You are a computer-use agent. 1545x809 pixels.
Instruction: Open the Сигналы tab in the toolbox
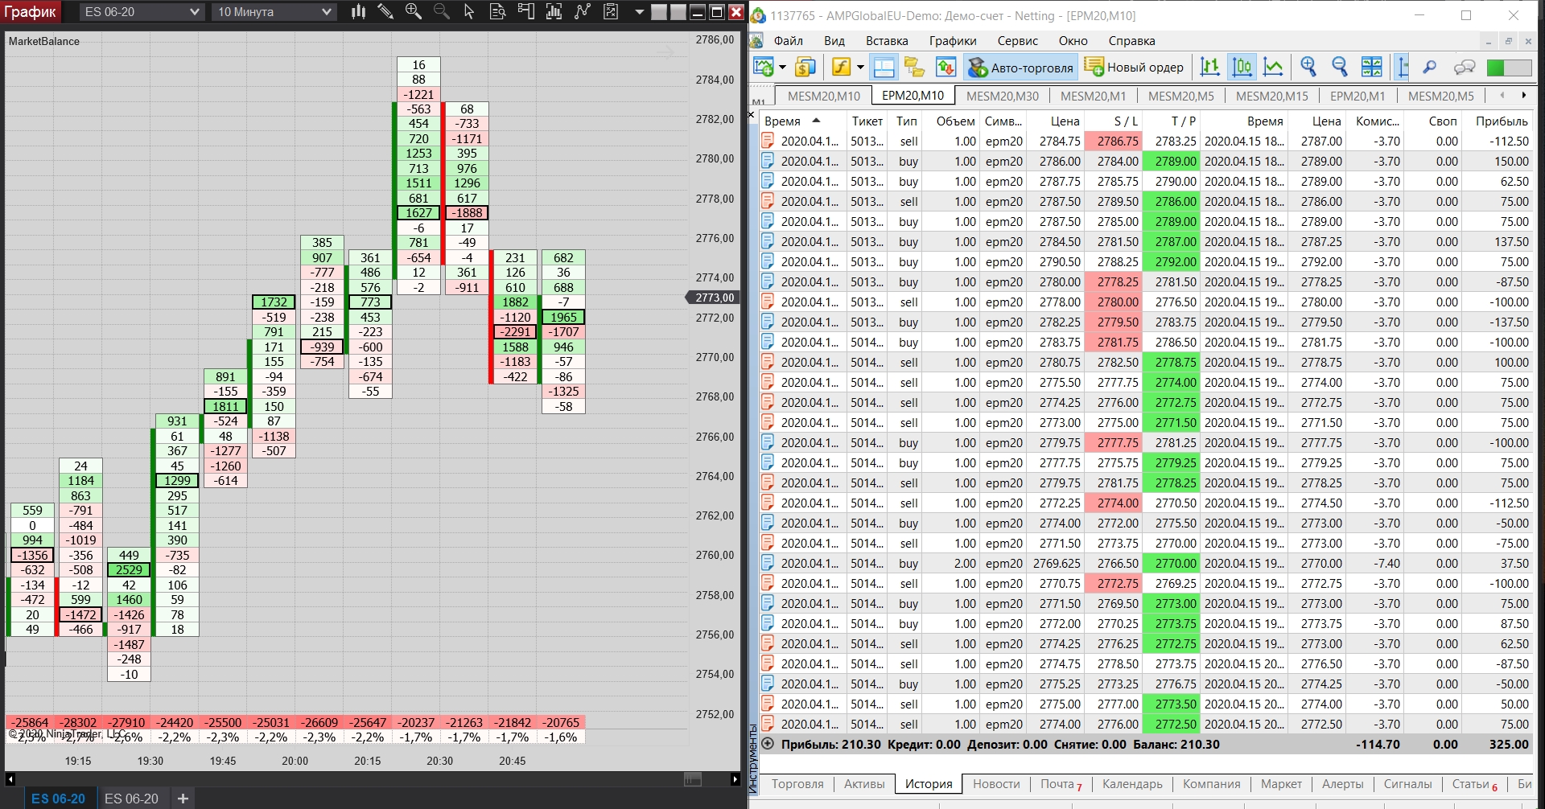pos(1407,784)
